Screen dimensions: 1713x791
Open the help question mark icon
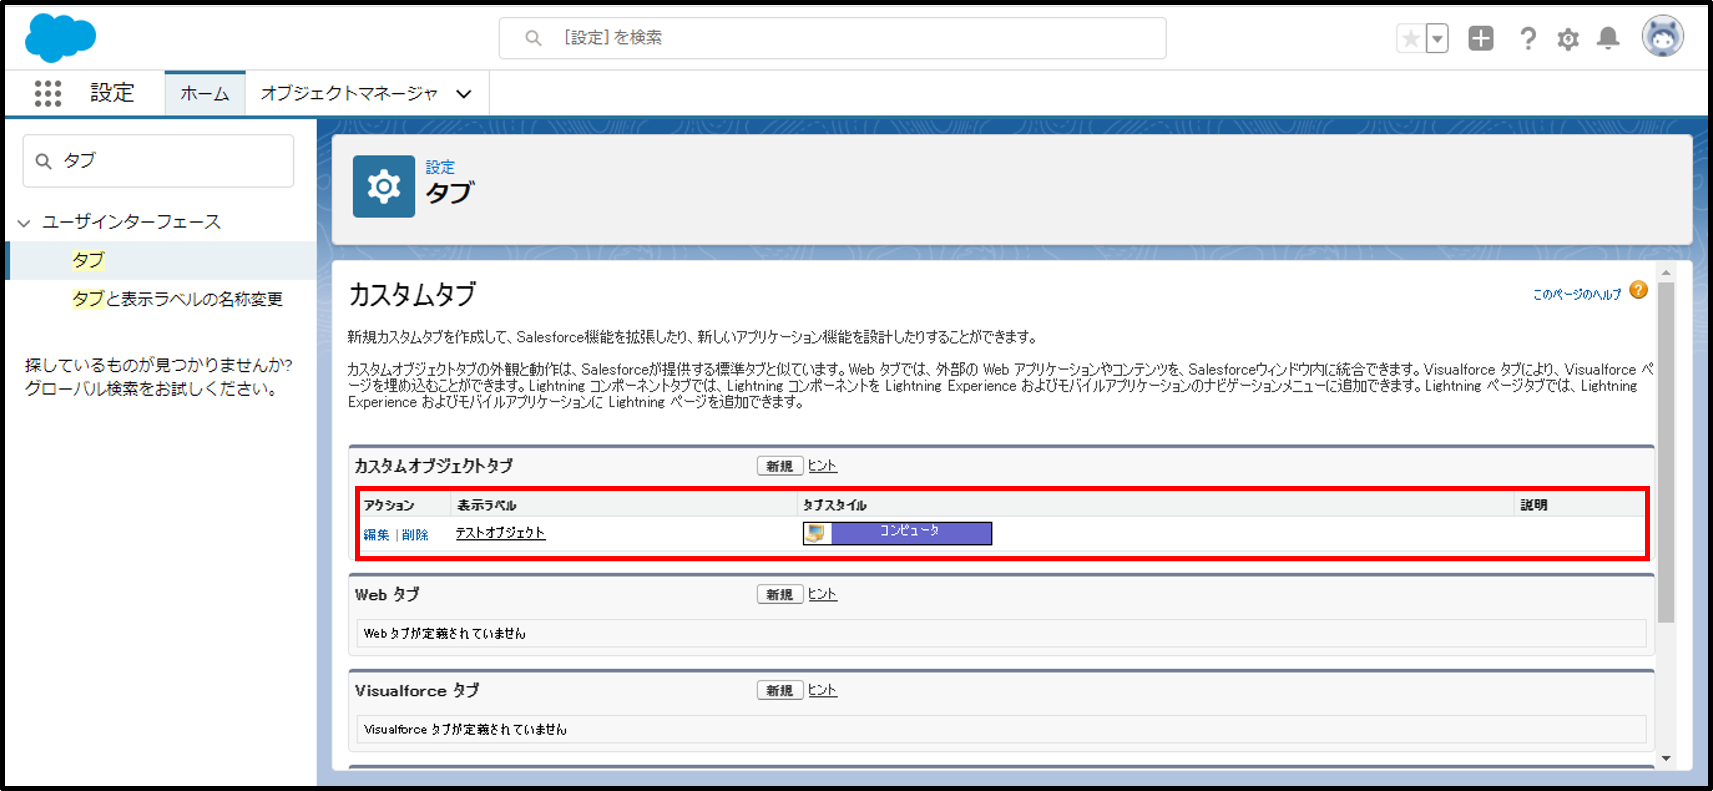point(1527,38)
